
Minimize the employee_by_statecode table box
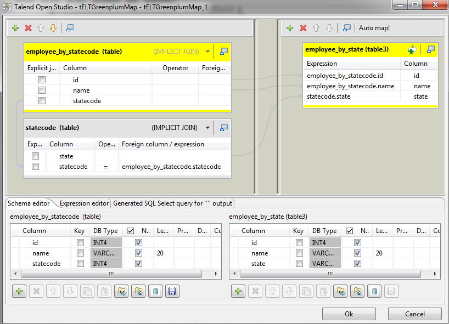tap(224, 52)
